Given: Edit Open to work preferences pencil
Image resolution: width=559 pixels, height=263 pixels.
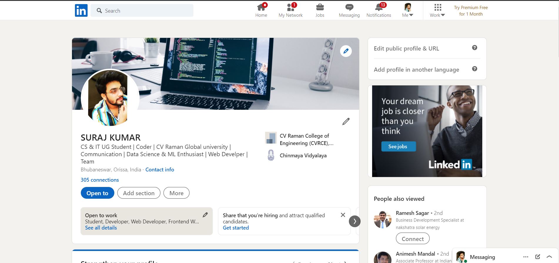Looking at the screenshot, I should [205, 215].
